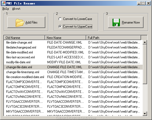Sort by the Full Path column header
152x120 pixels.
[114, 38]
